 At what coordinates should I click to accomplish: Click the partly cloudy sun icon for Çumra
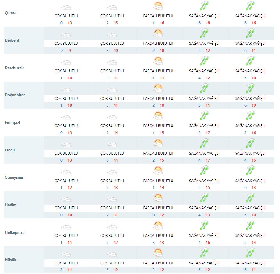(x=158, y=6)
